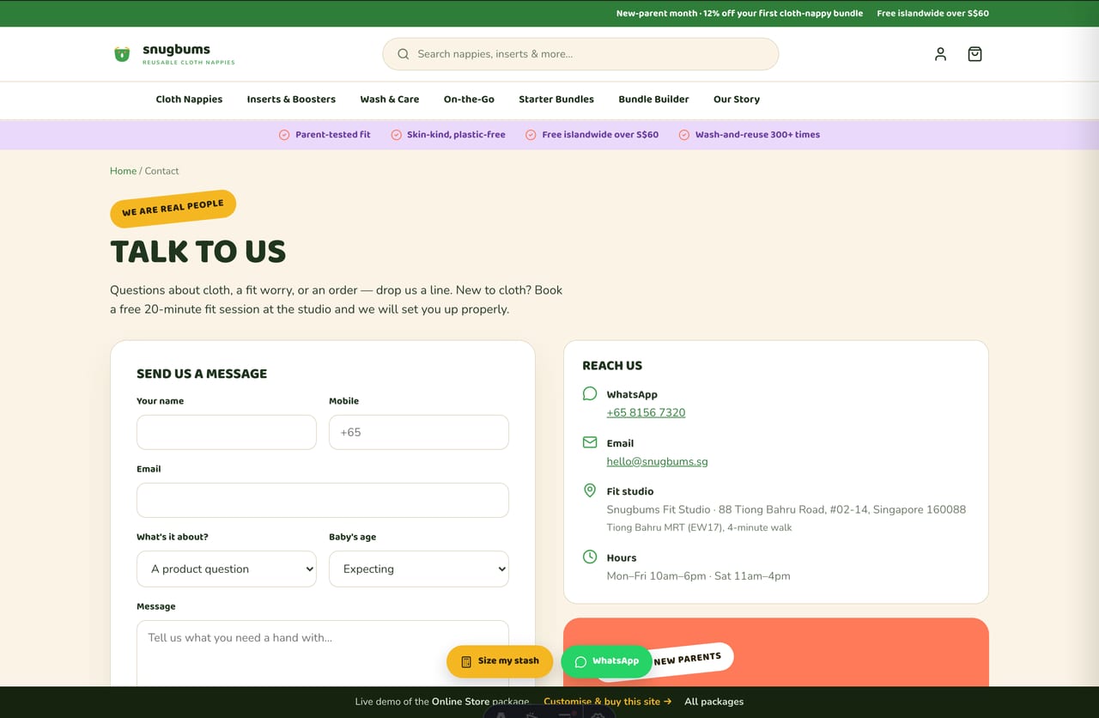Click checkmark icon beside purple-bar Free islandwide over S$60
This screenshot has height=718, width=1099.
pyautogui.click(x=531, y=135)
